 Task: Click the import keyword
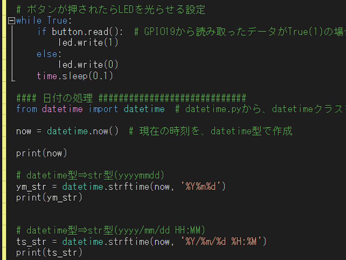[x=103, y=109]
